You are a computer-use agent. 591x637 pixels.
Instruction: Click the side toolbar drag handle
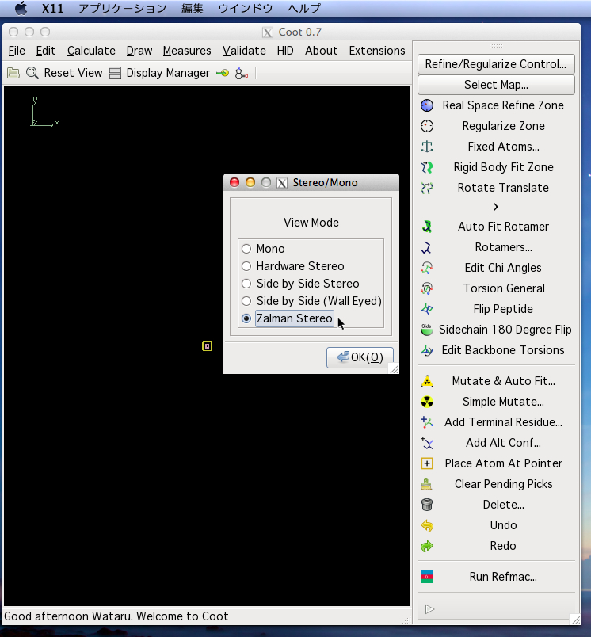[x=496, y=45]
